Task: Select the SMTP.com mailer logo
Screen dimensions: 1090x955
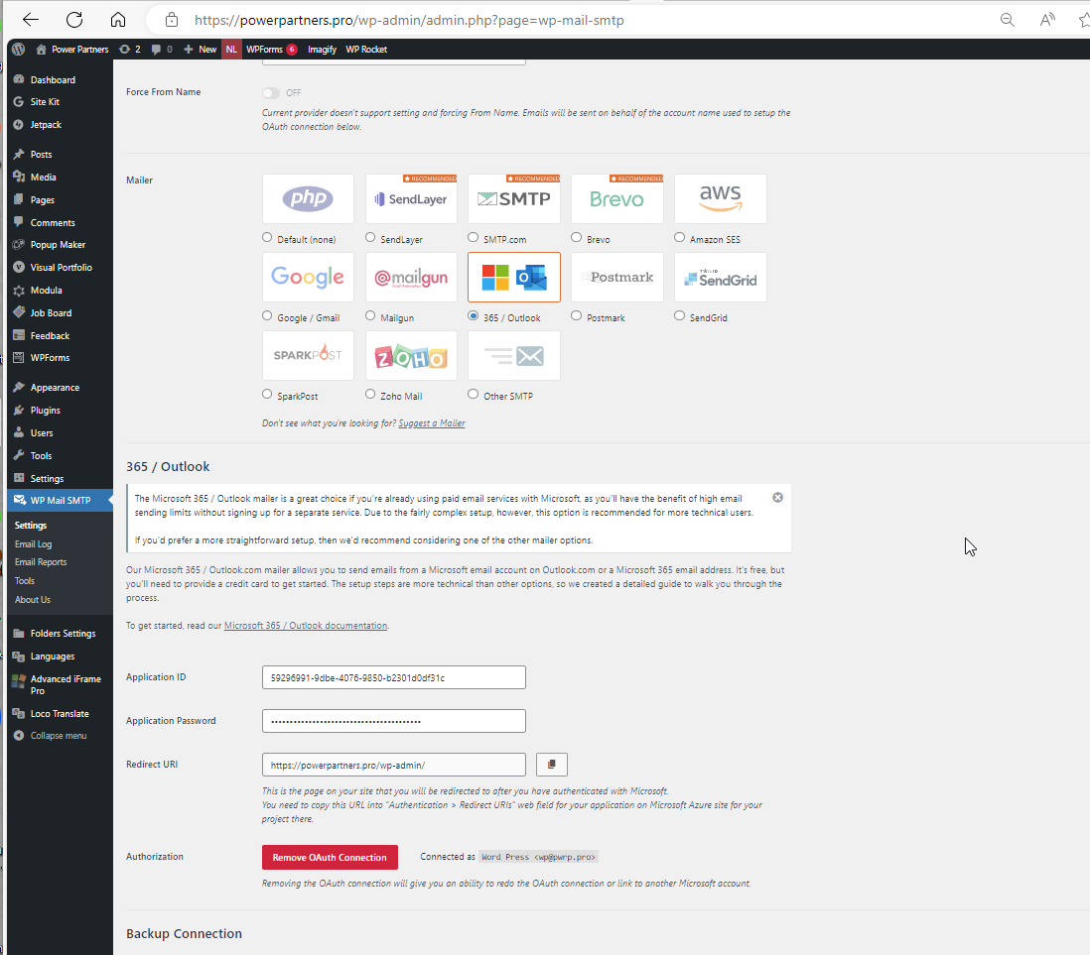Action: 513,198
